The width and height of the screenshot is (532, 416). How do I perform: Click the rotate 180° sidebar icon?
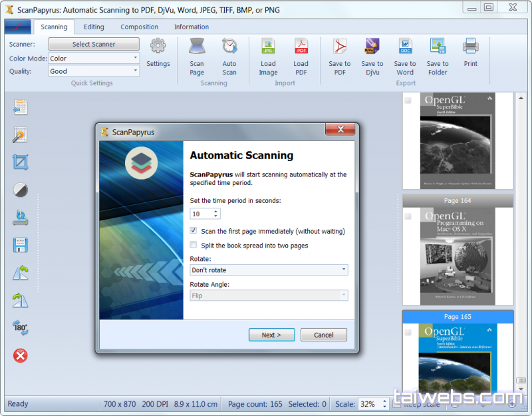pyautogui.click(x=20, y=327)
